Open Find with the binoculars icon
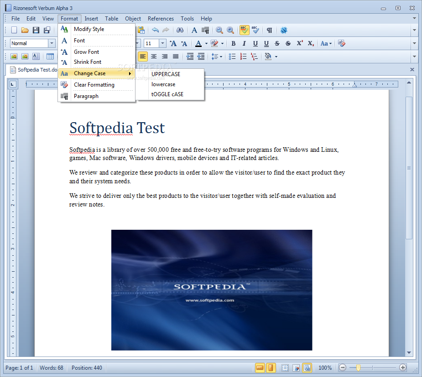Viewport: 422px width, 377px height. 180,30
